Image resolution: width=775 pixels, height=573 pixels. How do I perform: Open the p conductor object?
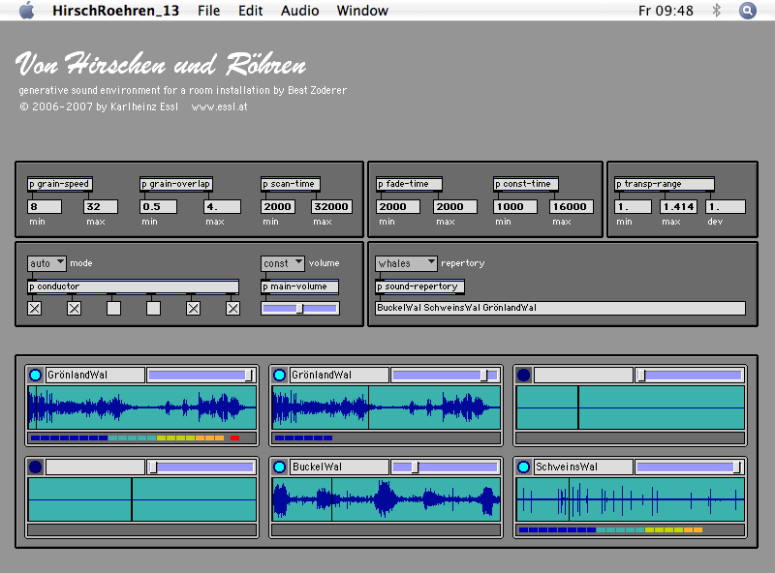pos(134,286)
